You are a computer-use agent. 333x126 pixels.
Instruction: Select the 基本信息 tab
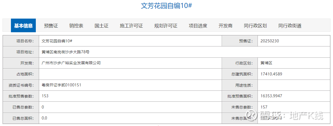coord(24,26)
